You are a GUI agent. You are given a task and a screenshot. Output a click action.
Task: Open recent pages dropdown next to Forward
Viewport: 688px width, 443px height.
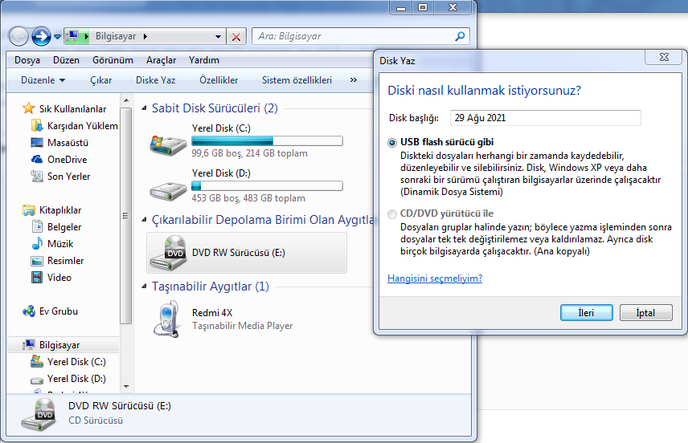tap(58, 37)
